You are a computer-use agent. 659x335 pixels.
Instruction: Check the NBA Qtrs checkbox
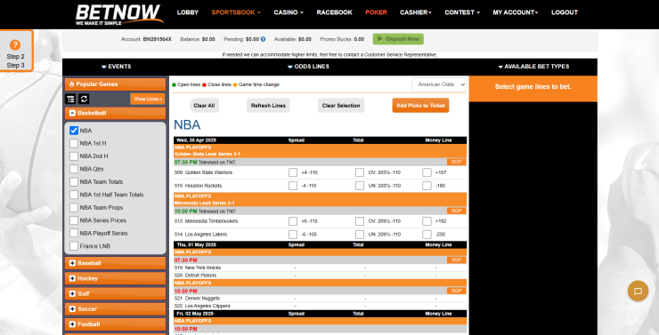(x=74, y=169)
